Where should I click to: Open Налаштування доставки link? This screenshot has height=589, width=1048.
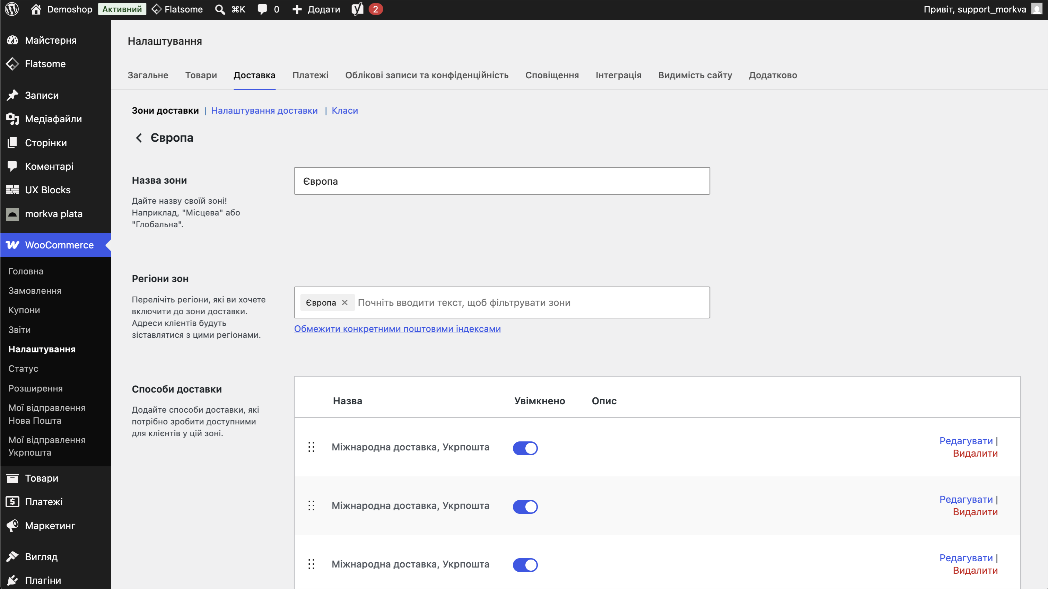click(x=264, y=111)
